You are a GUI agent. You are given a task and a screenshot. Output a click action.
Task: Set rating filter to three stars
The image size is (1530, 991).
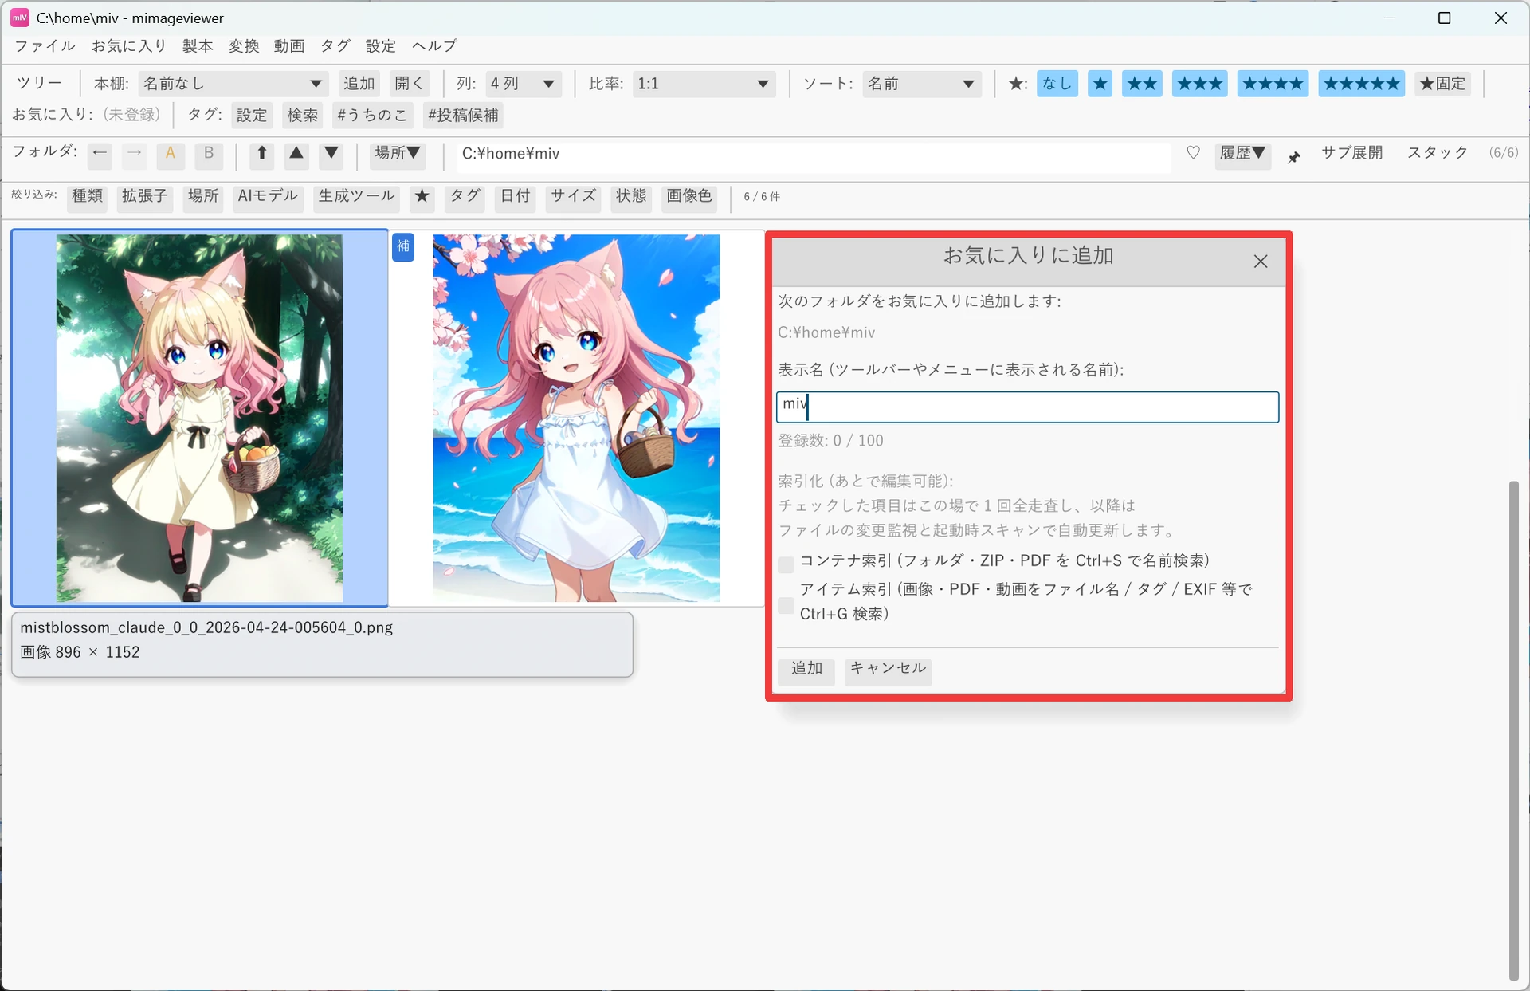point(1199,84)
